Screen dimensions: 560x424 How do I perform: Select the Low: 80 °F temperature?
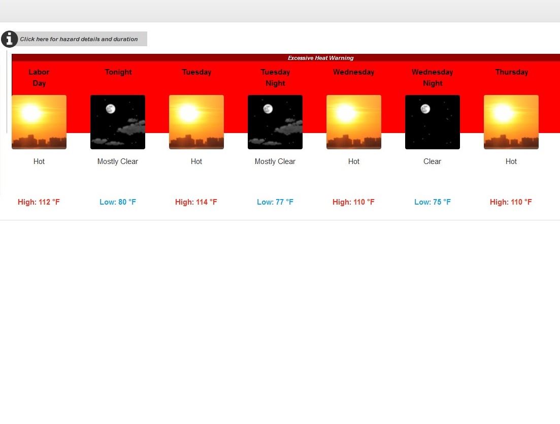pyautogui.click(x=118, y=202)
